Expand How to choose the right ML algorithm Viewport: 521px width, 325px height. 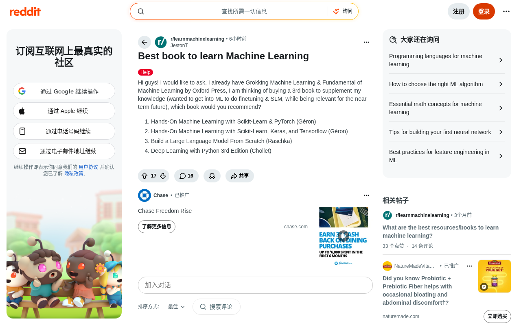447,84
